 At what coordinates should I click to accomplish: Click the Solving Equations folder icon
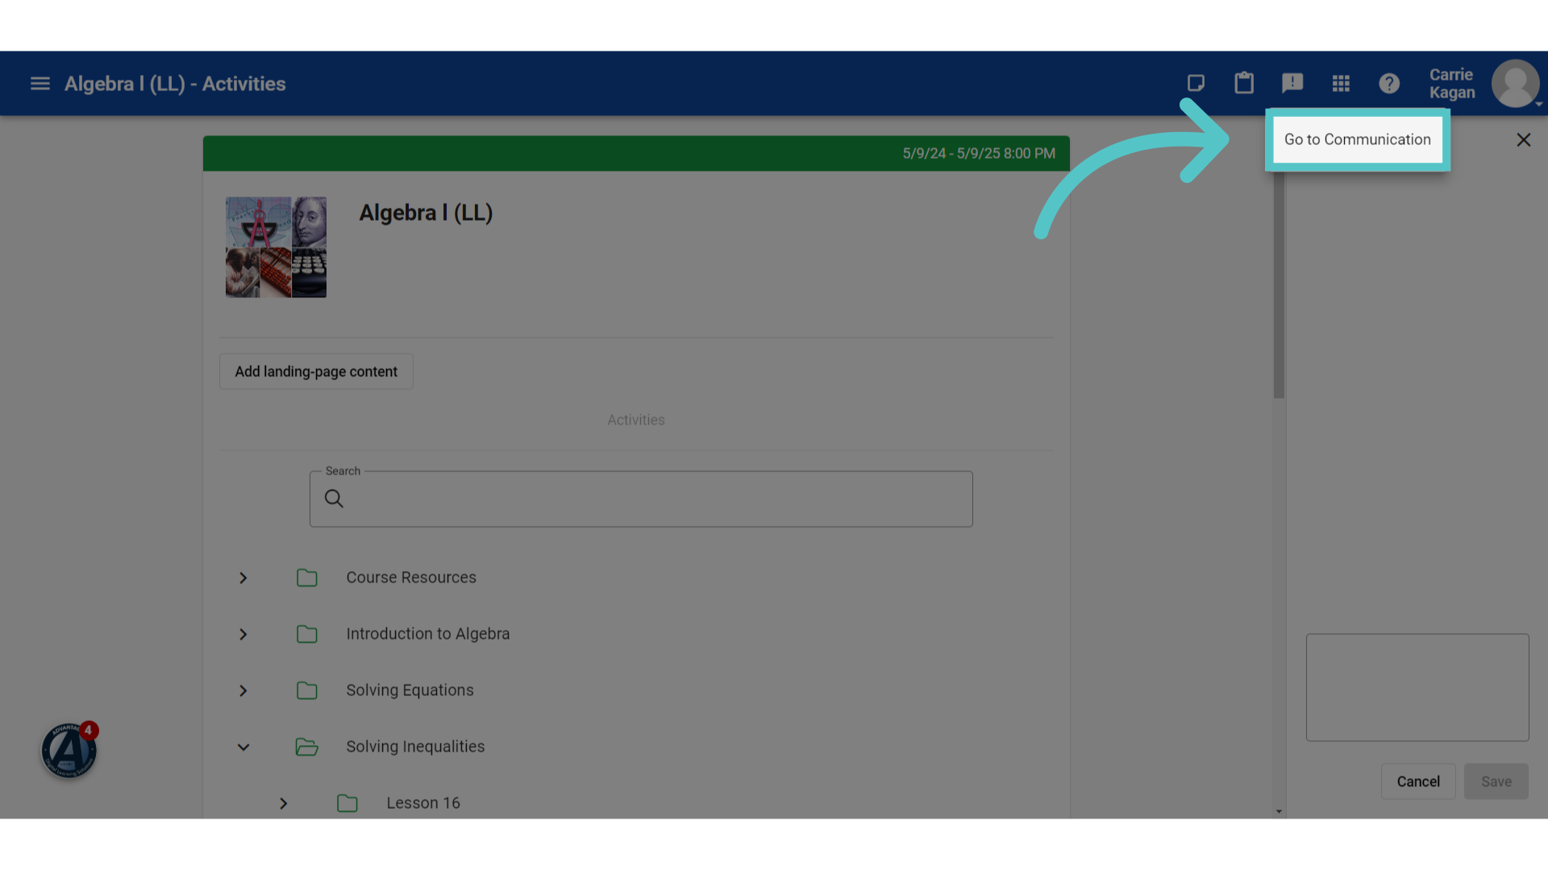coord(306,690)
